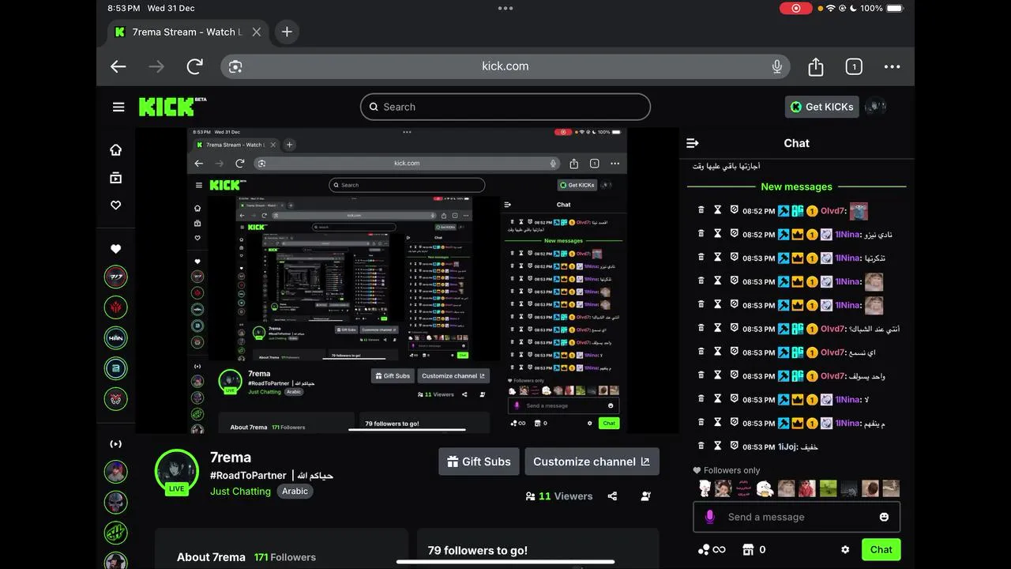Screen dimensions: 1011x569
Task: Delete 1iJoj's 'خفيف' message
Action: (x=701, y=447)
